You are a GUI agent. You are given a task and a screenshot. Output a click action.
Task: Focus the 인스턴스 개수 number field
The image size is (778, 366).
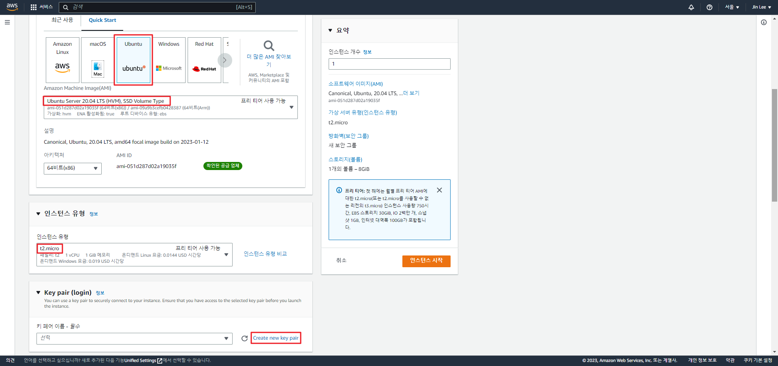[x=389, y=64]
